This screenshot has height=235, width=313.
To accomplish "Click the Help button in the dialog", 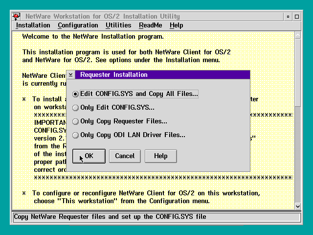I will (x=161, y=156).
